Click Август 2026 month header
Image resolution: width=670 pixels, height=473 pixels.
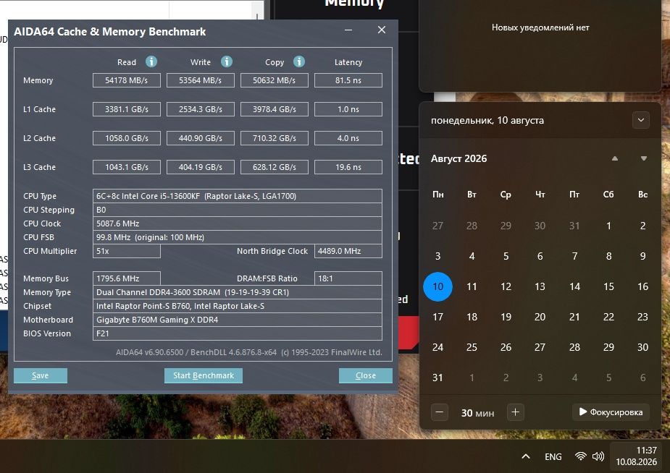[458, 158]
